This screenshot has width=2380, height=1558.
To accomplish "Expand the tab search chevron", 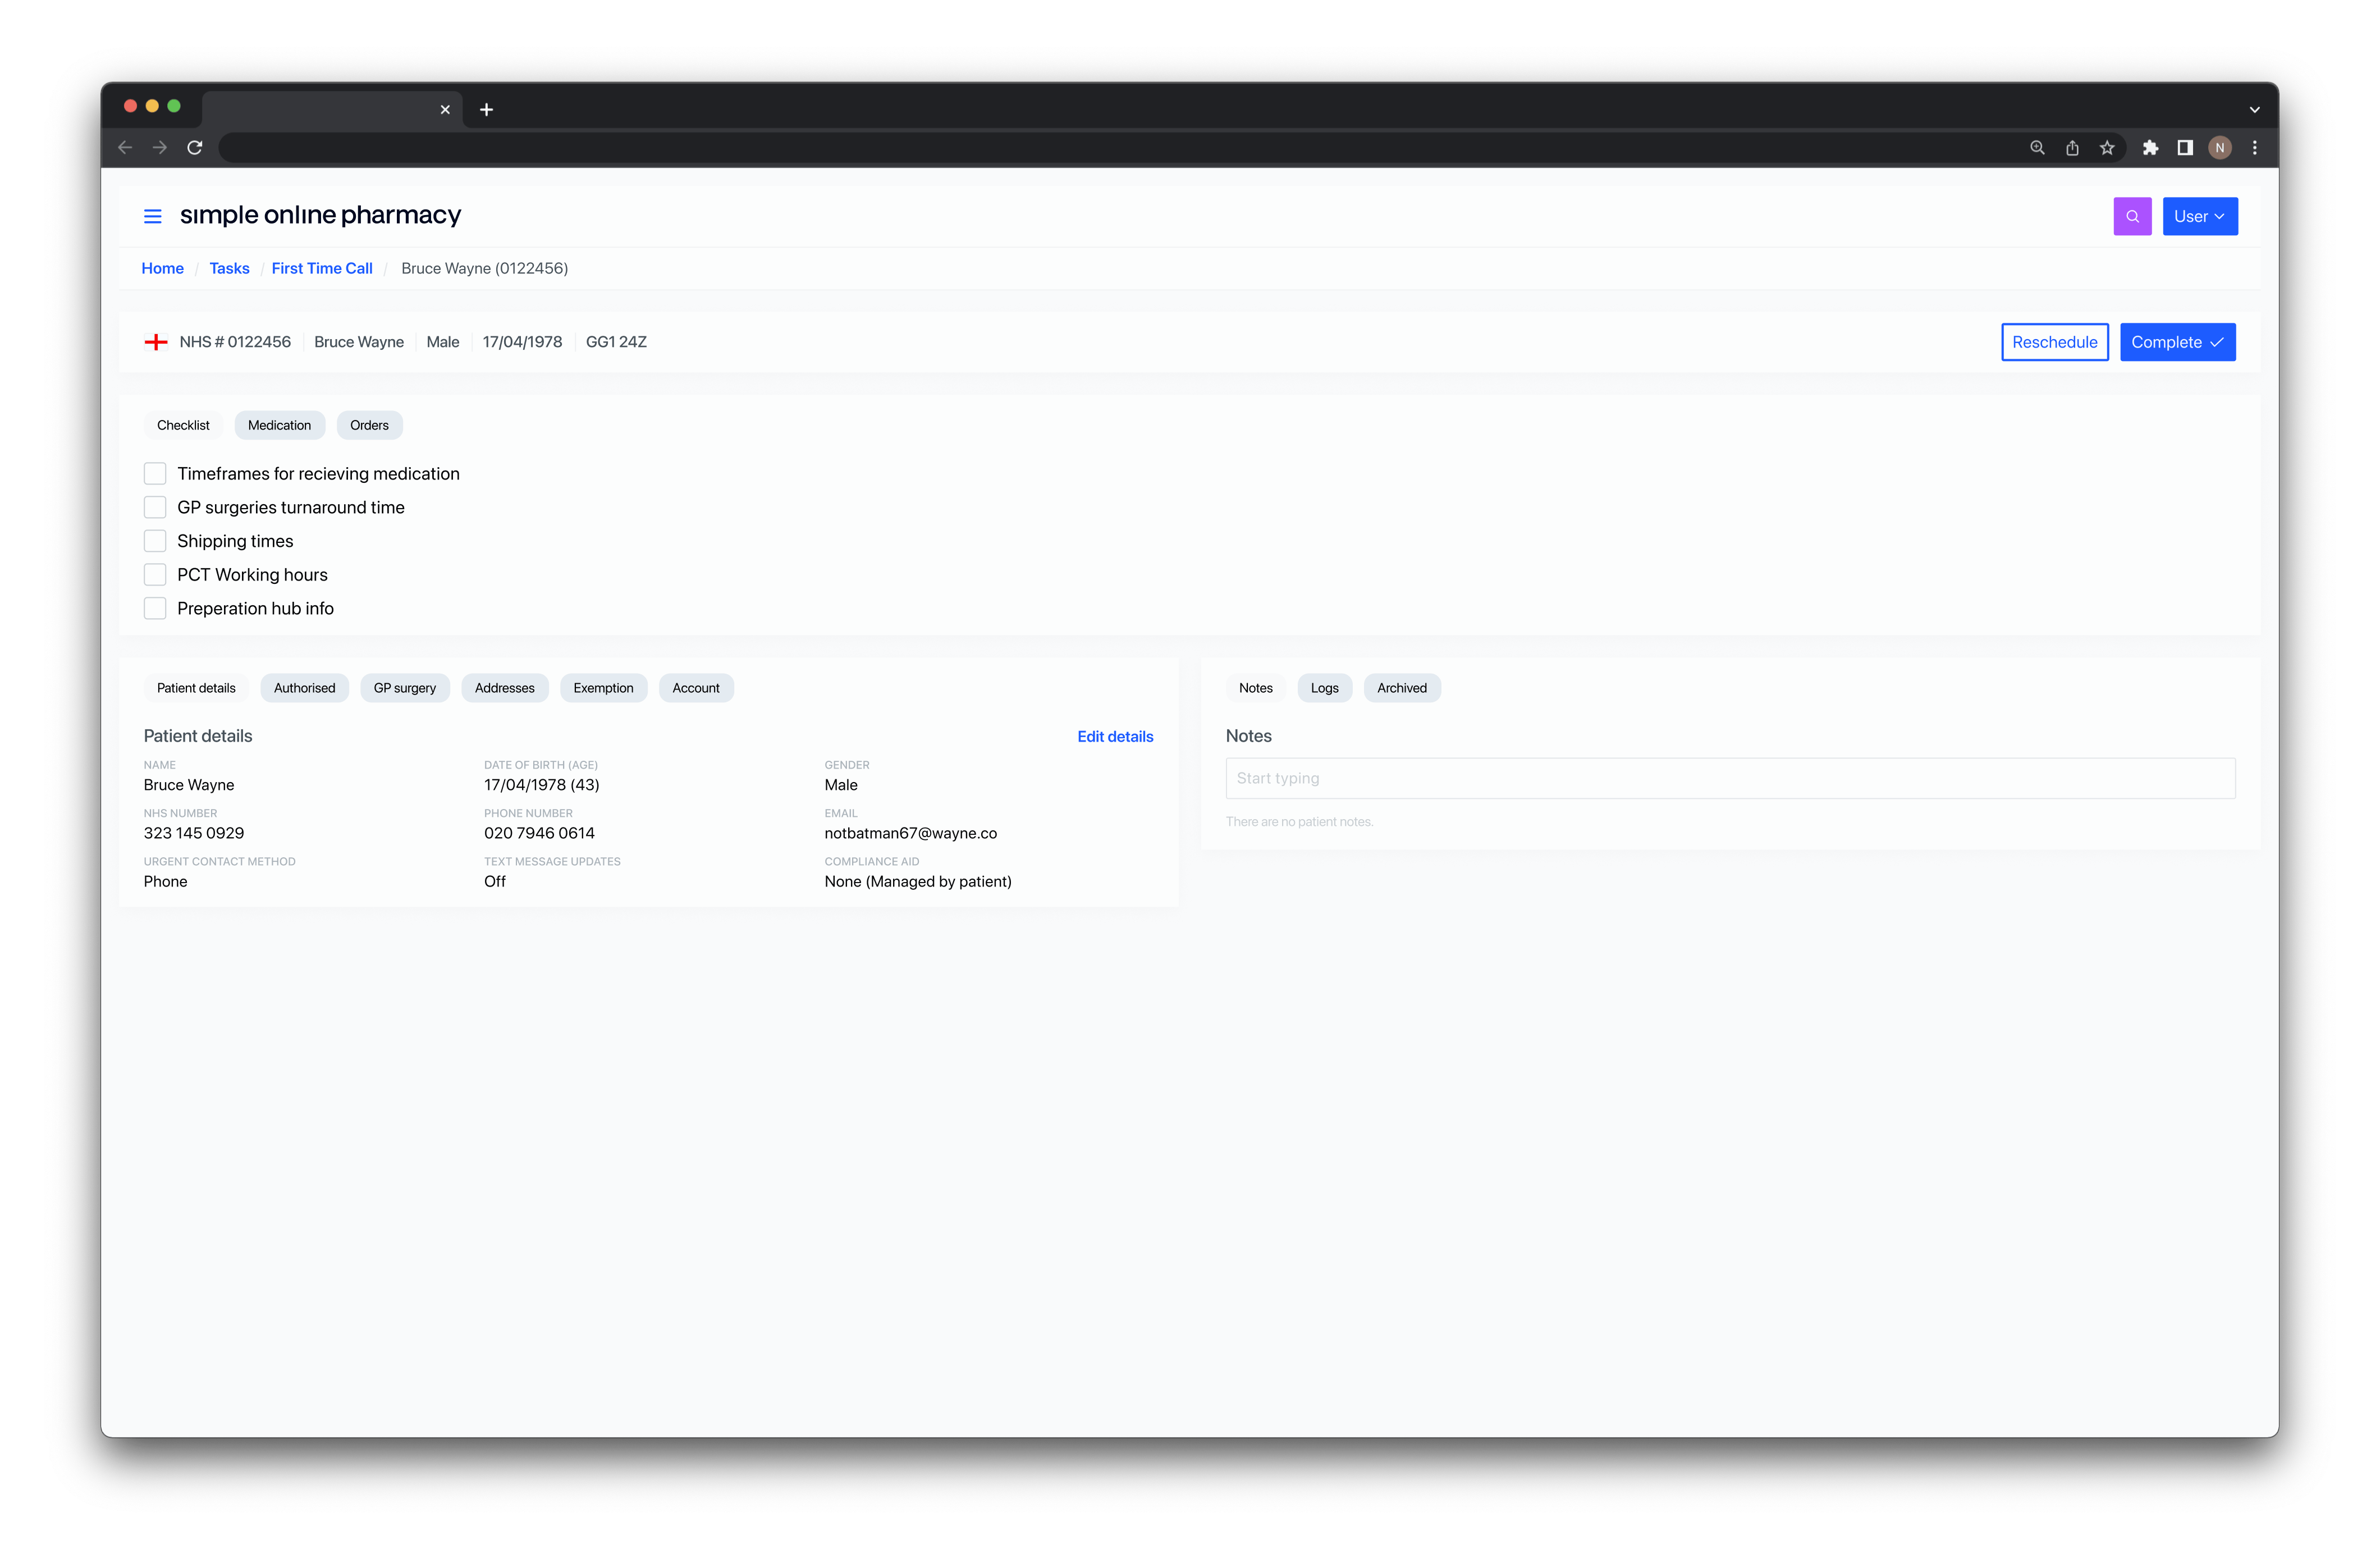I will (2254, 109).
